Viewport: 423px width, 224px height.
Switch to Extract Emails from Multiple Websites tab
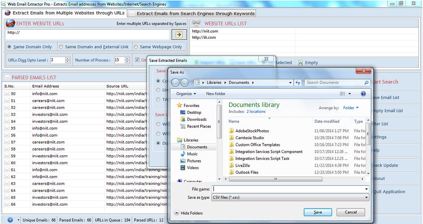coord(65,13)
